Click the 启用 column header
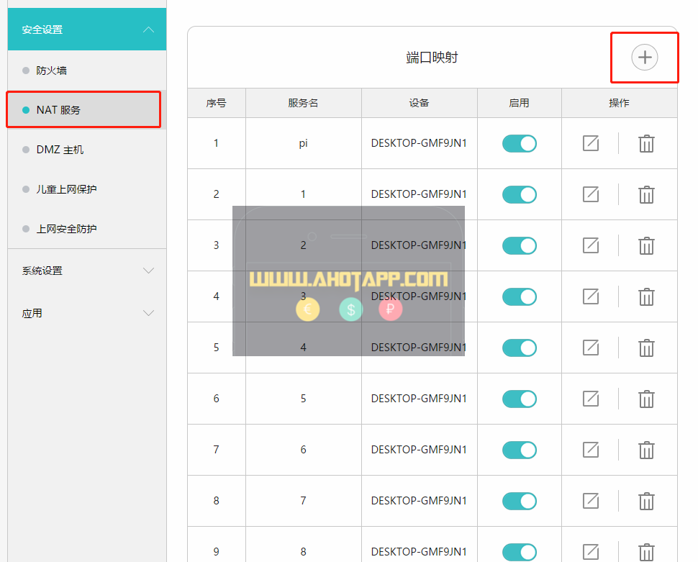Viewport: 698px width, 562px height. (519, 103)
